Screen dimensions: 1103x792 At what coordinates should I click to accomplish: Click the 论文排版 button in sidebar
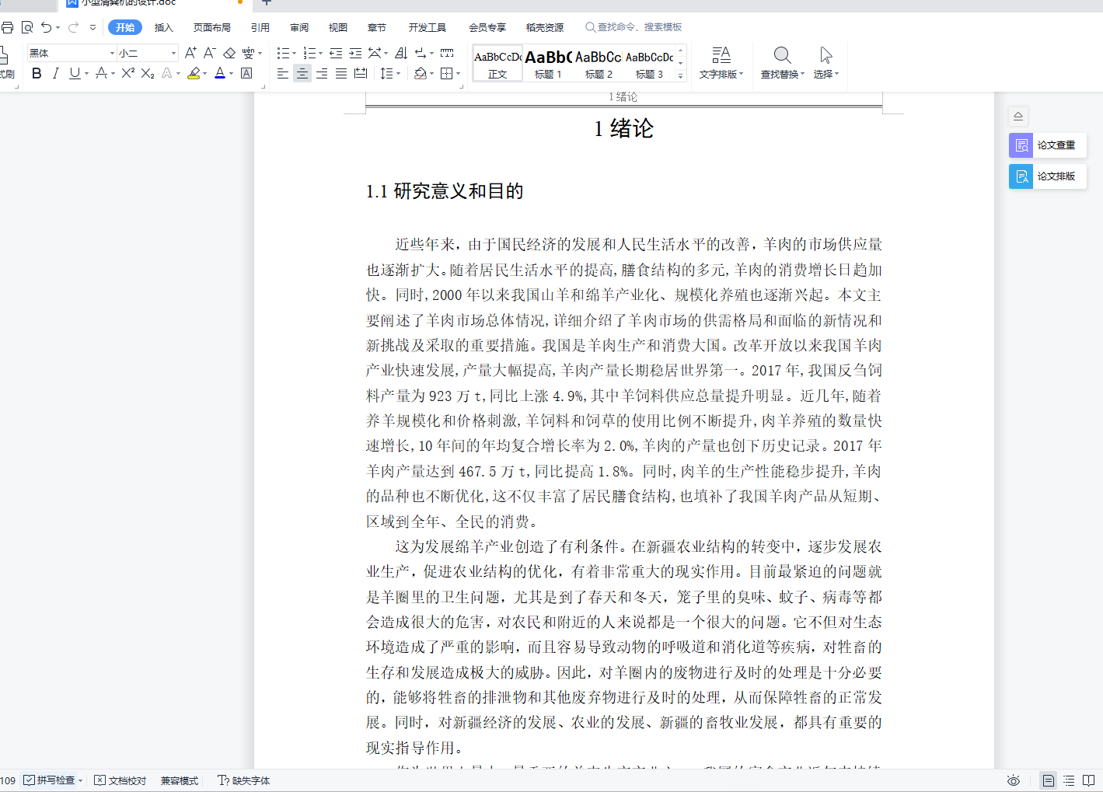tap(1047, 176)
